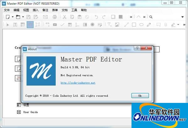
Task: Select the Line drawing tool
Action: 126,25
